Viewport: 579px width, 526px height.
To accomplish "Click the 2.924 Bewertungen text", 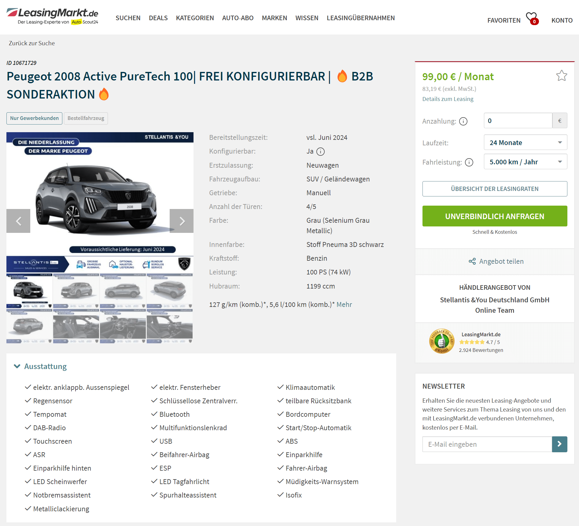I will tap(481, 350).
